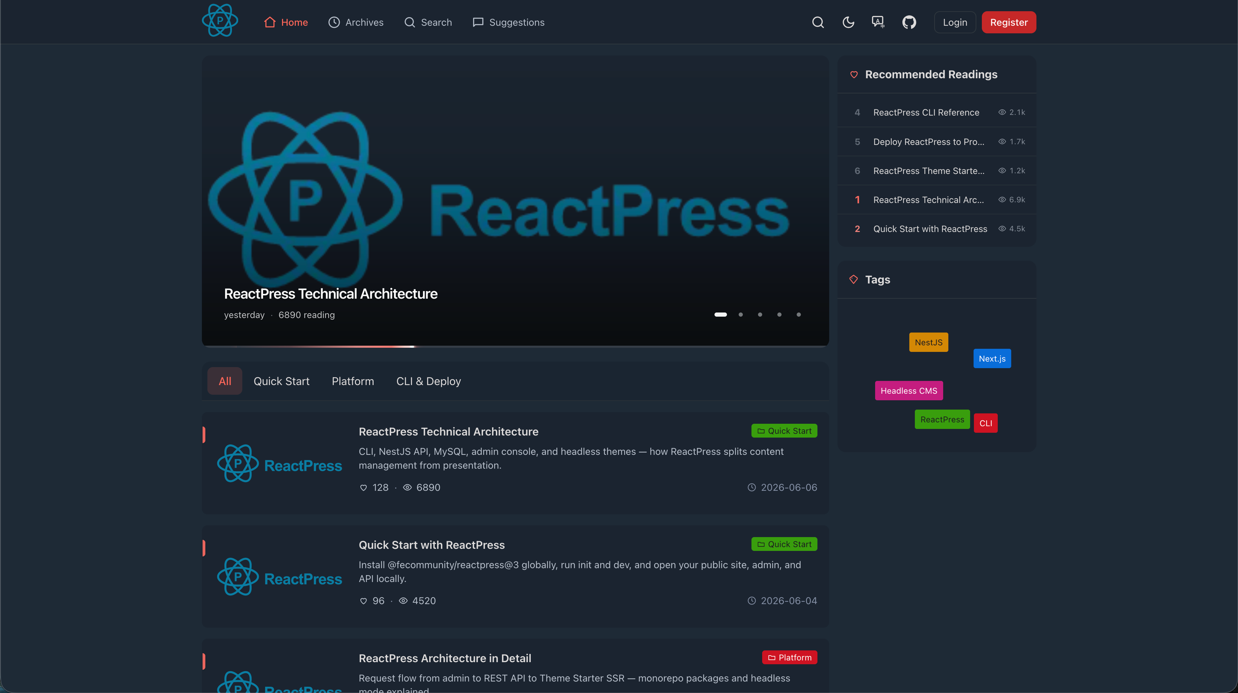The image size is (1238, 693).
Task: Open Deploy ReactPress to Pro... recommended reading
Action: click(x=937, y=142)
